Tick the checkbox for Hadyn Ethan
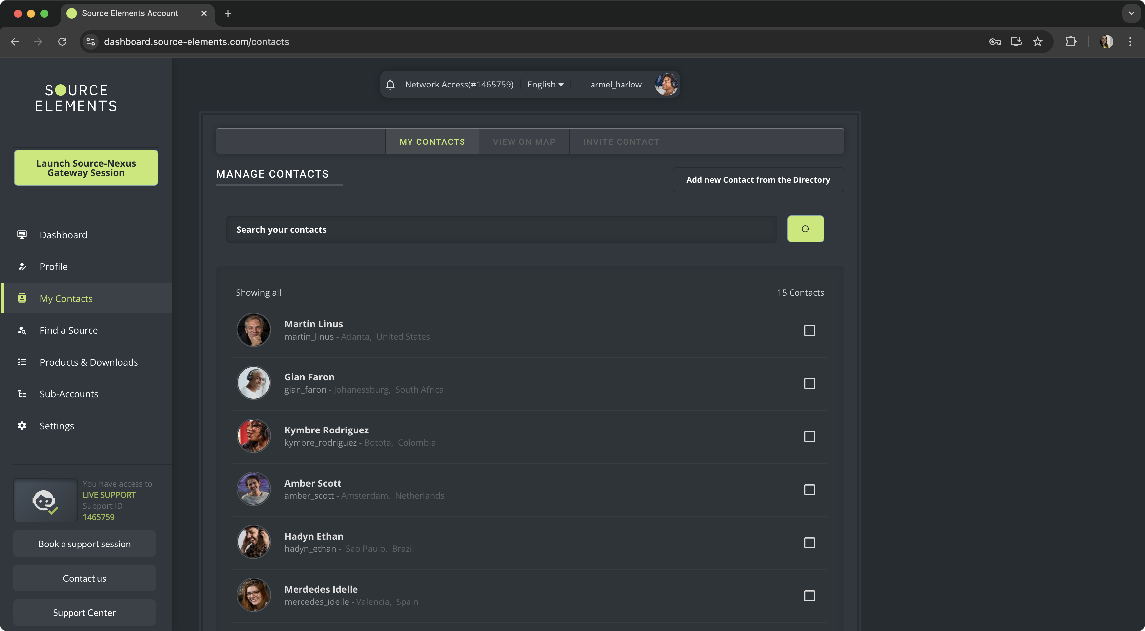Viewport: 1145px width, 631px height. (x=809, y=543)
